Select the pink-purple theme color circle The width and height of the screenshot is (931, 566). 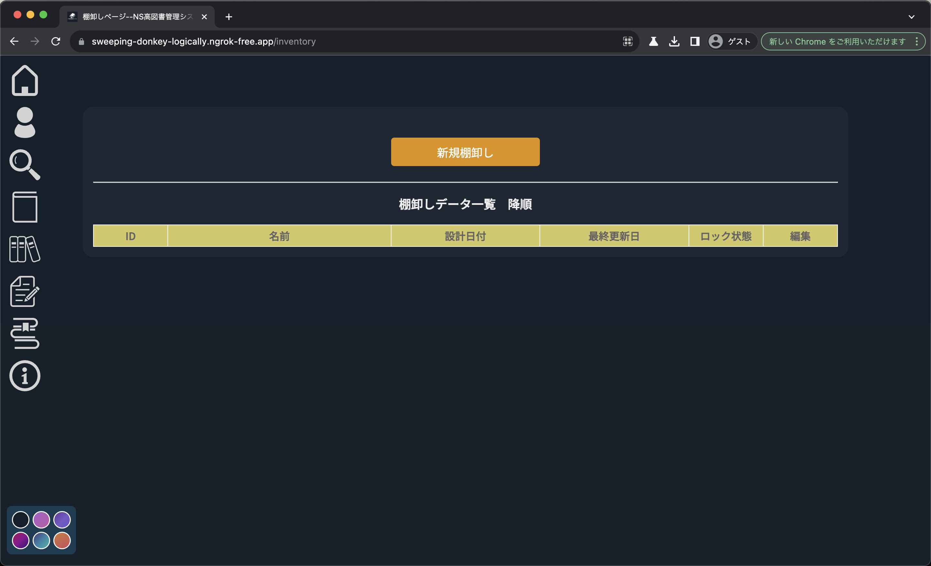pyautogui.click(x=41, y=520)
